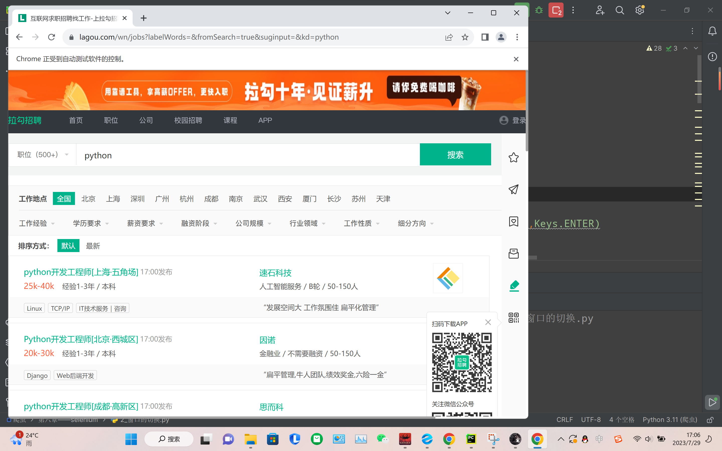
Task: Open Python开发工程师[北京·西城区] job listing
Action: tap(81, 339)
